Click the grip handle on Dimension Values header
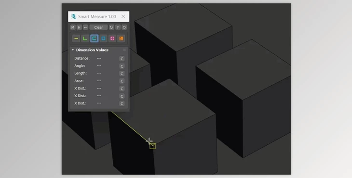 (x=124, y=50)
